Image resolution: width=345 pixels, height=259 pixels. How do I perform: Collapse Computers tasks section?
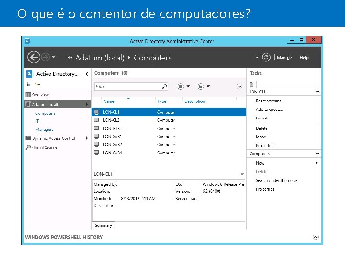318,154
